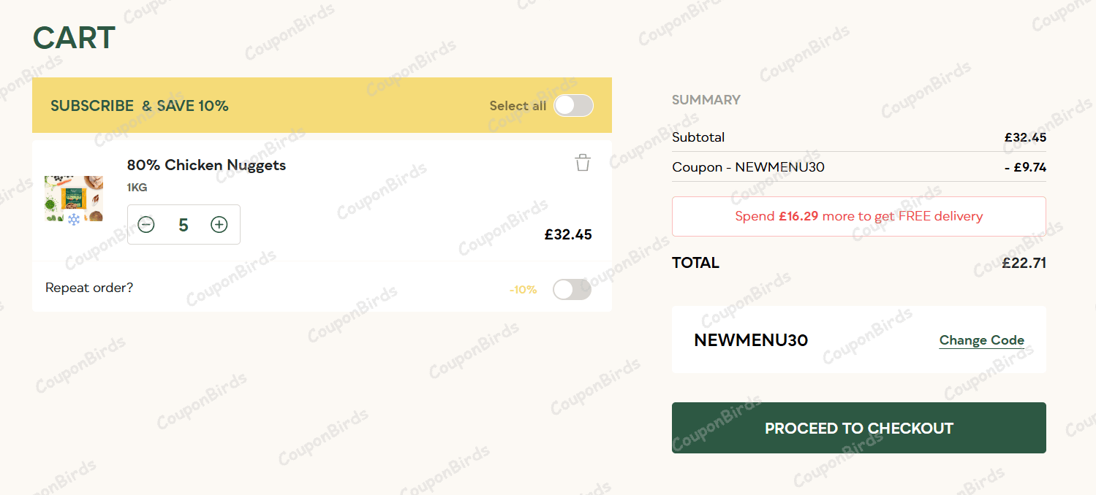This screenshot has height=495, width=1096.
Task: Click the Subscribe & Save 10% banner text
Action: (x=140, y=106)
